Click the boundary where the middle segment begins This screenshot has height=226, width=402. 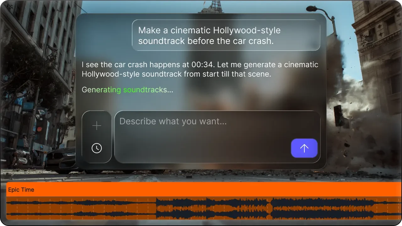[156, 208]
